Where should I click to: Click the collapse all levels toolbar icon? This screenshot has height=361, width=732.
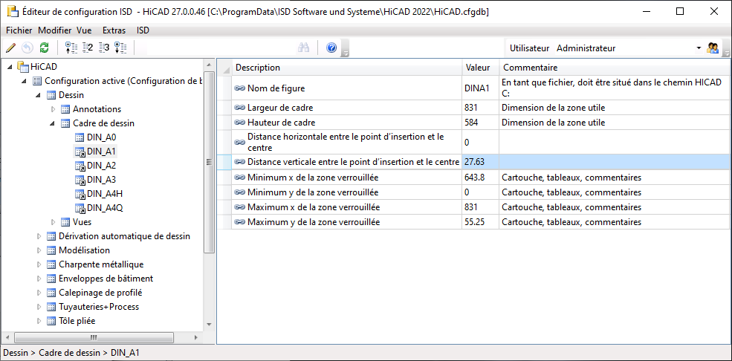tap(70, 48)
